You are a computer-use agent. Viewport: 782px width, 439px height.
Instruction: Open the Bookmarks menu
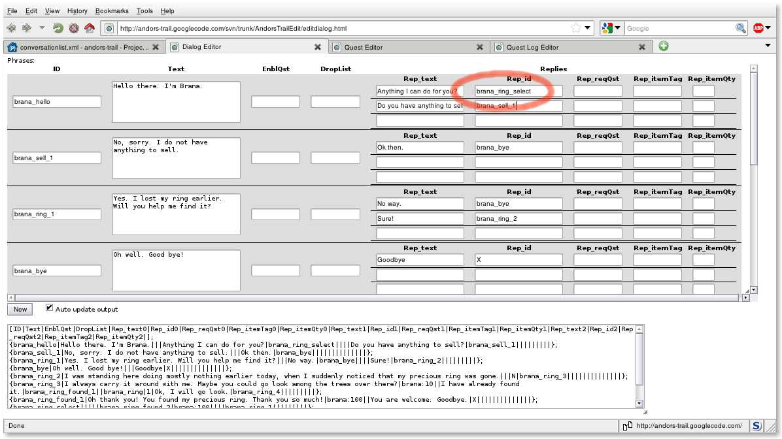click(x=111, y=11)
